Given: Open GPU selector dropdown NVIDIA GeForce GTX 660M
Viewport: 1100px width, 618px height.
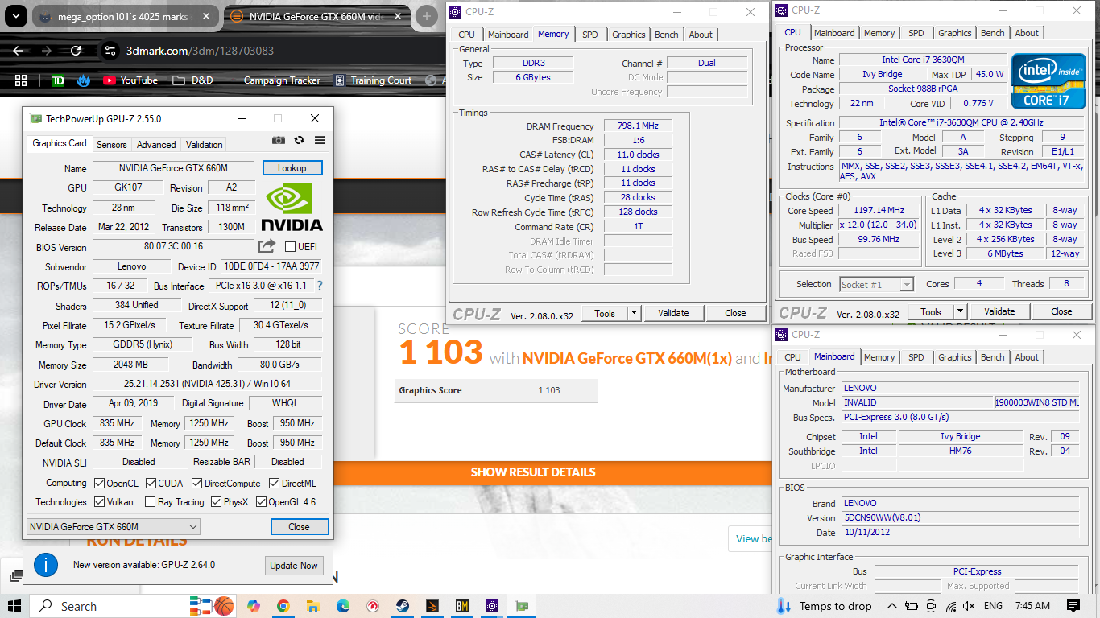Looking at the screenshot, I should [x=113, y=527].
